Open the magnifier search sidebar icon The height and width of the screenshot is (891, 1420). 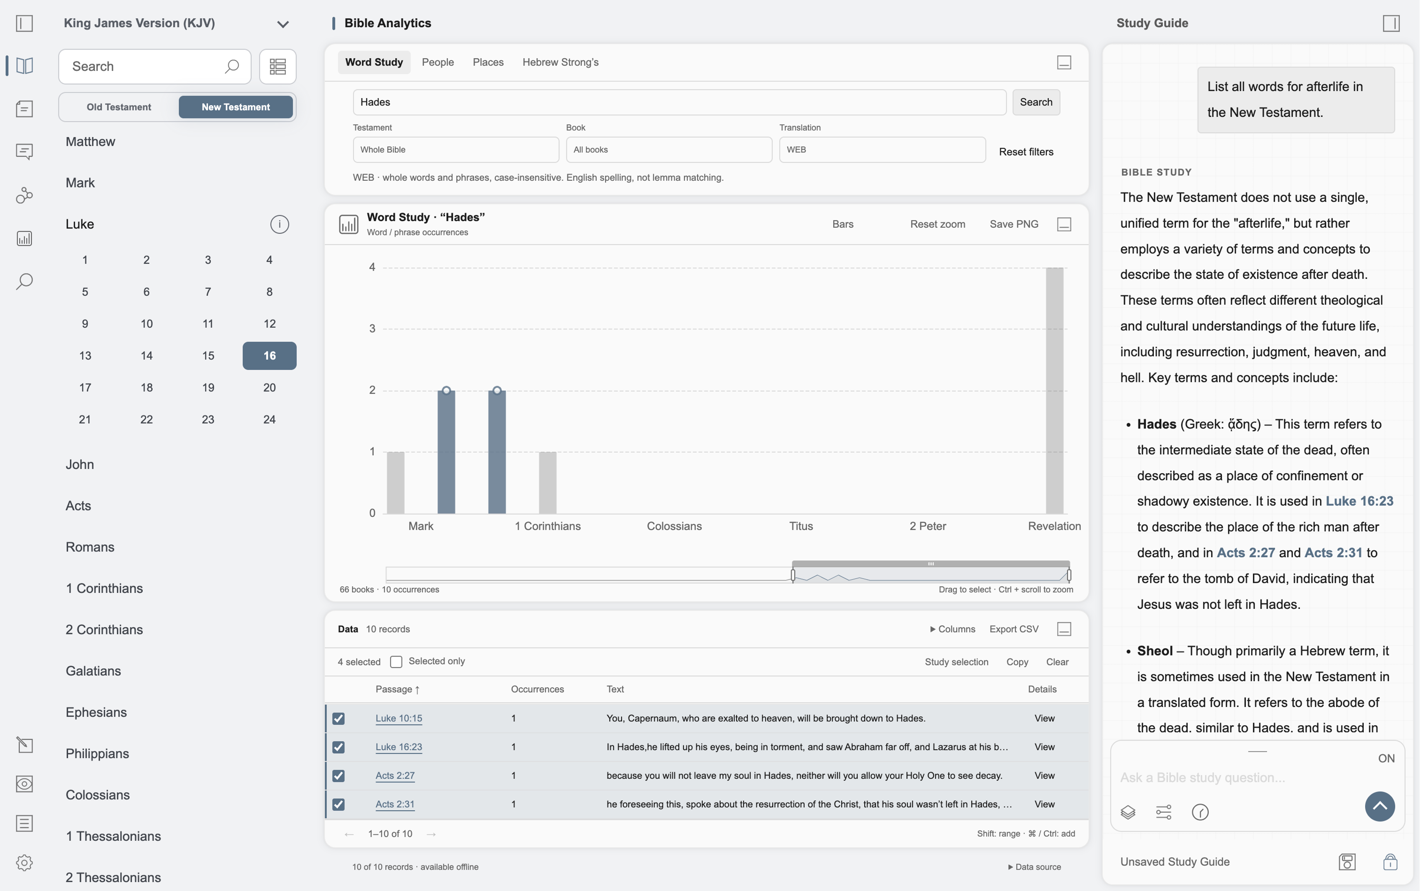(x=24, y=281)
